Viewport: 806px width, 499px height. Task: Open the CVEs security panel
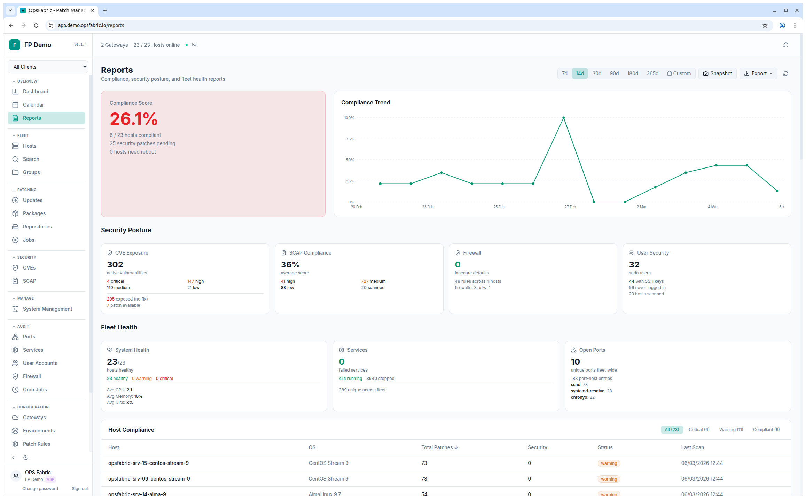[x=29, y=267]
